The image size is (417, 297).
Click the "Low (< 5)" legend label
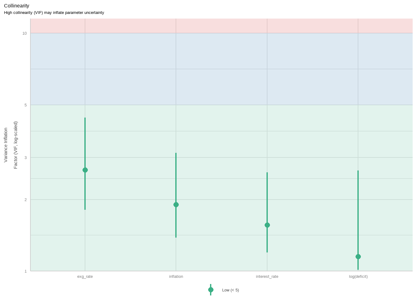point(230,290)
